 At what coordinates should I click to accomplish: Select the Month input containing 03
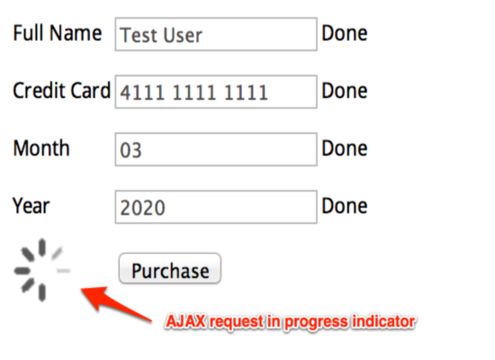(216, 149)
